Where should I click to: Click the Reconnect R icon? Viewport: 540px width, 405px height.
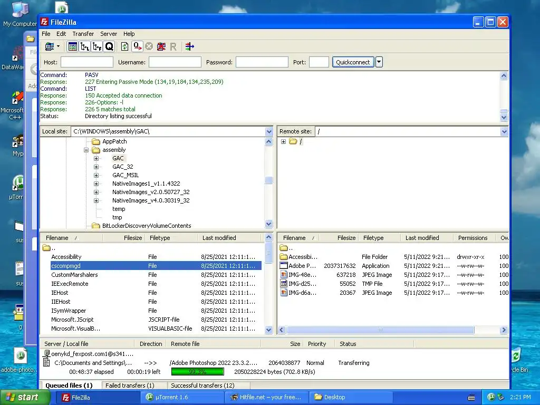173,46
